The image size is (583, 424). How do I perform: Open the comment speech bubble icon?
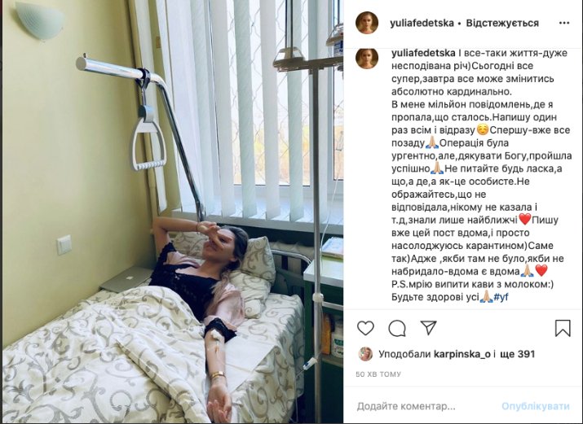[x=397, y=328]
